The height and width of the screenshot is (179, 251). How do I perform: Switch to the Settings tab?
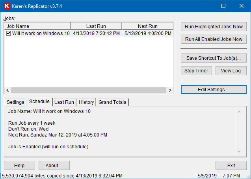(15, 102)
